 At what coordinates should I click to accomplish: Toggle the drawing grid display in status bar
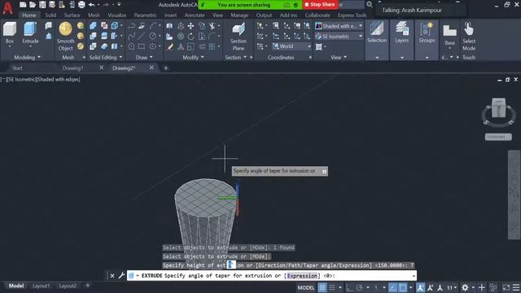coord(322,287)
